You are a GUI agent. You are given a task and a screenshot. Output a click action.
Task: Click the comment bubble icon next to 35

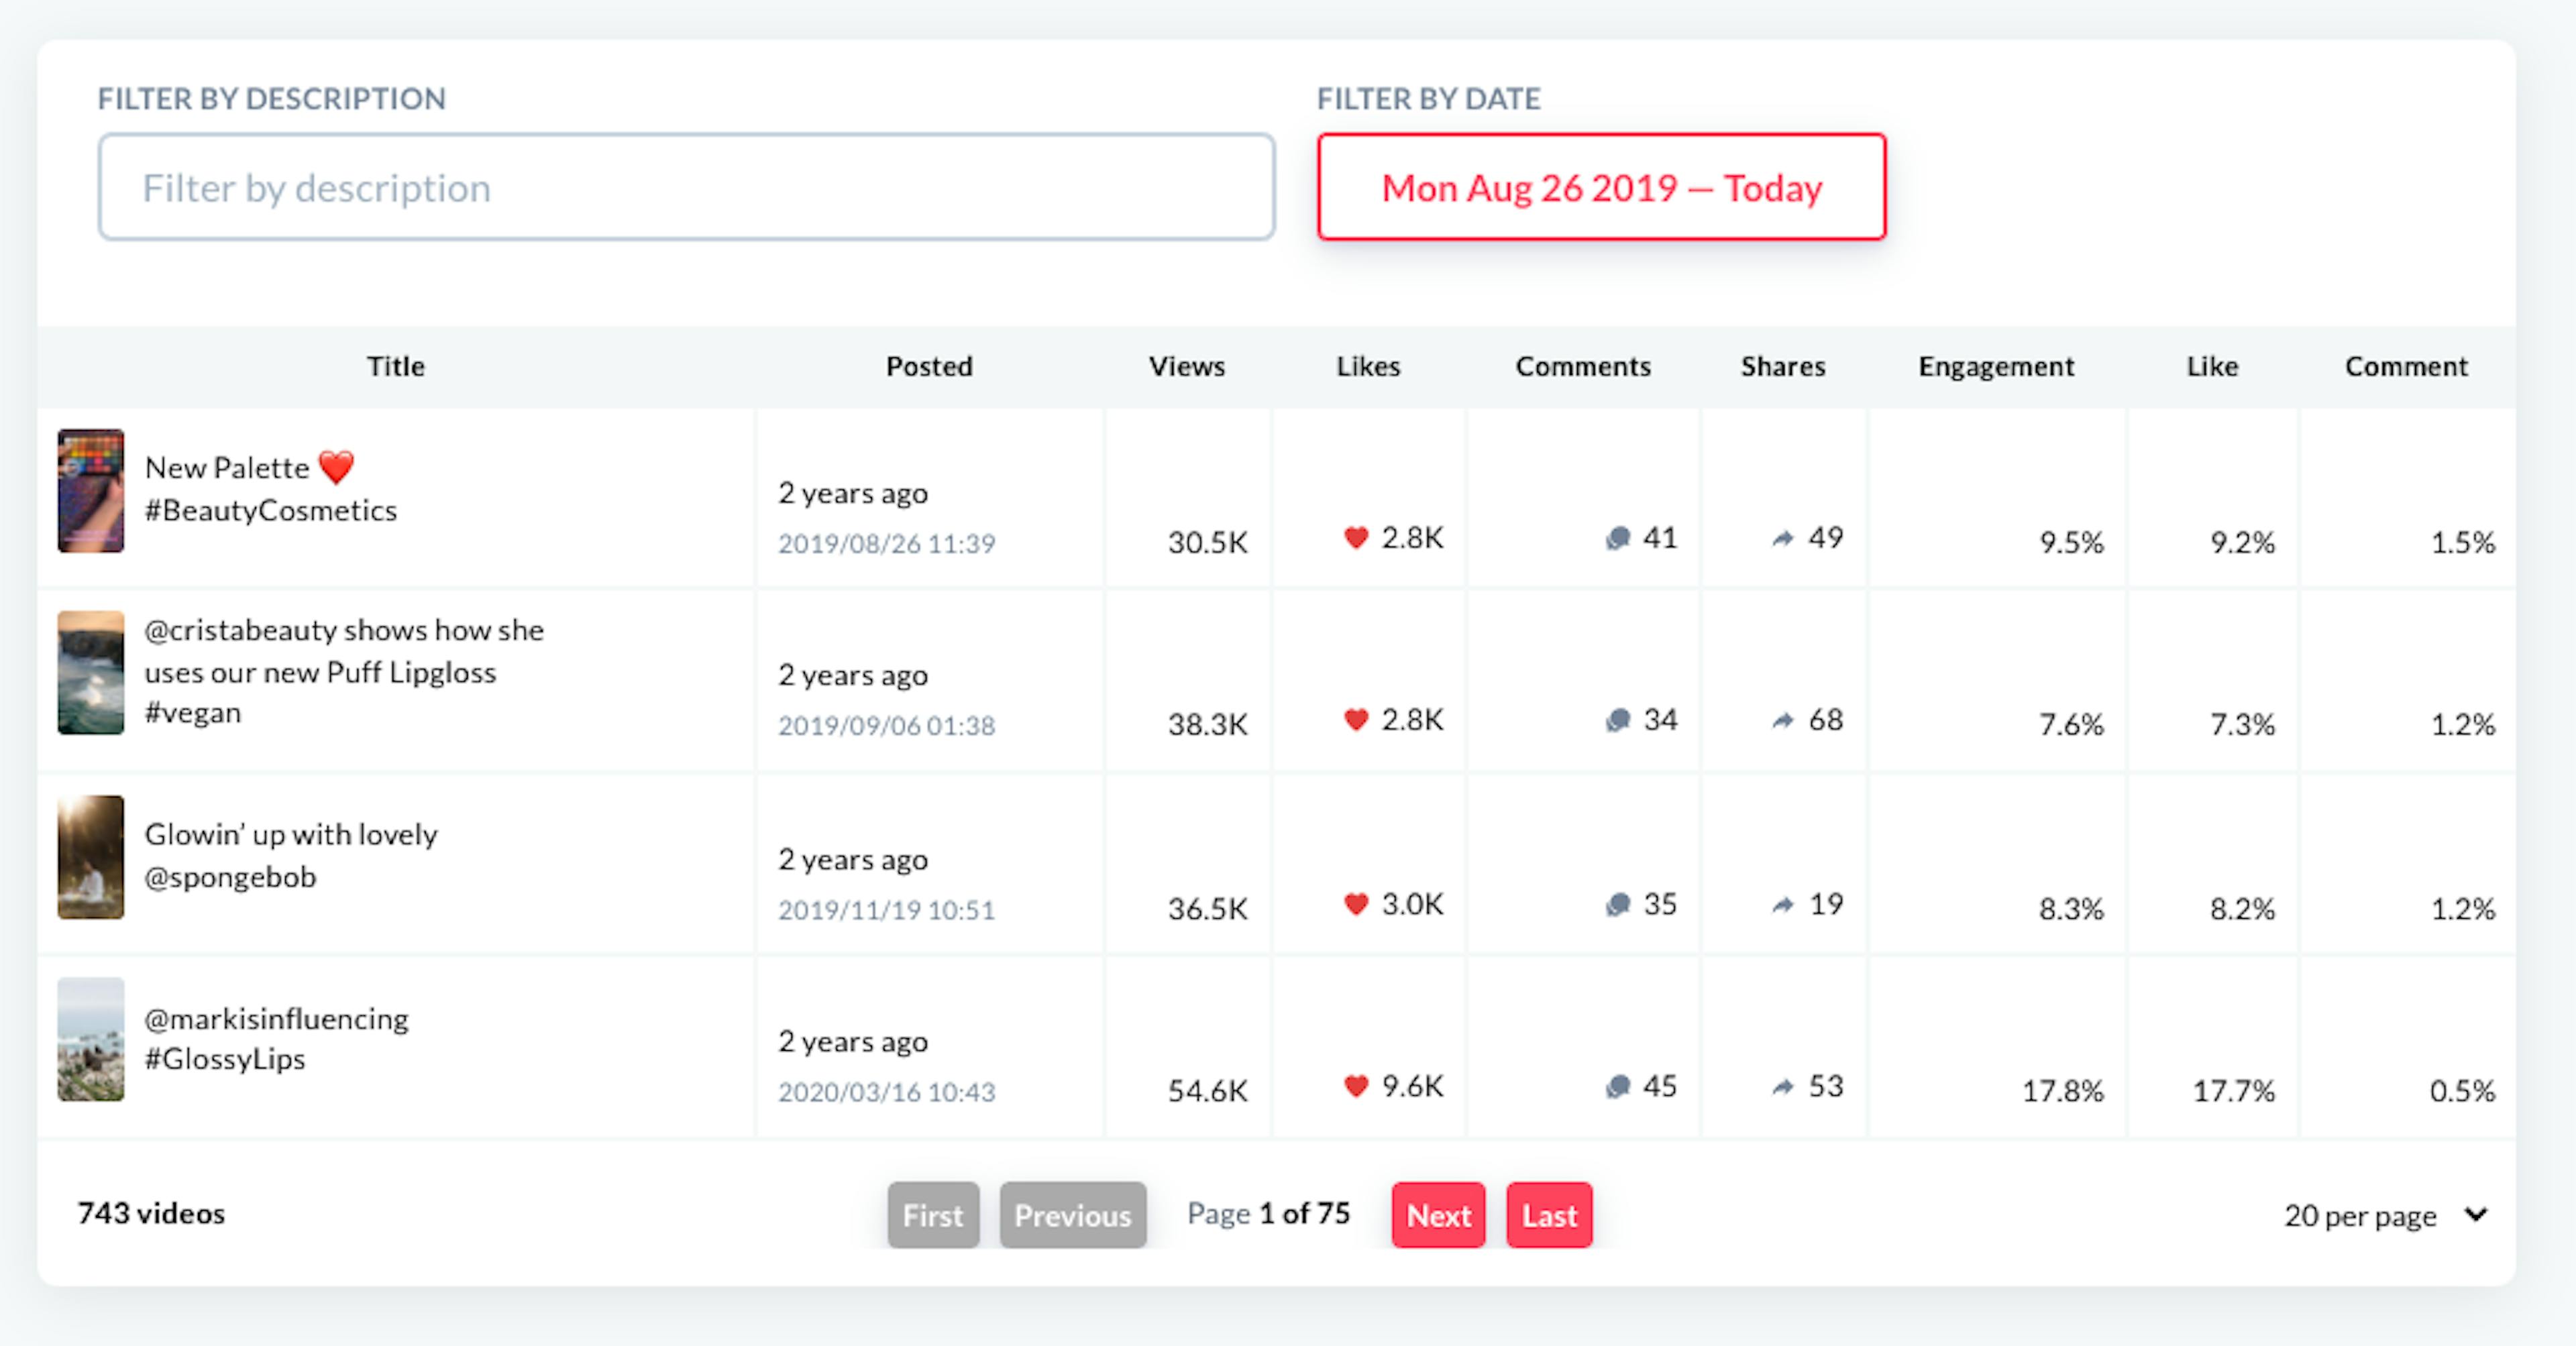(x=1618, y=905)
